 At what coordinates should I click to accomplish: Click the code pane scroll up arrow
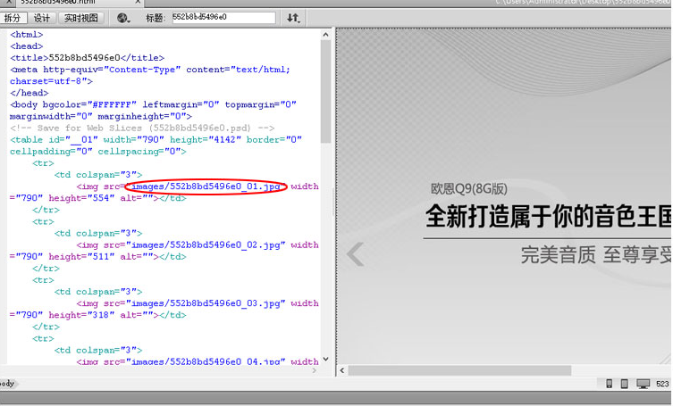325,35
